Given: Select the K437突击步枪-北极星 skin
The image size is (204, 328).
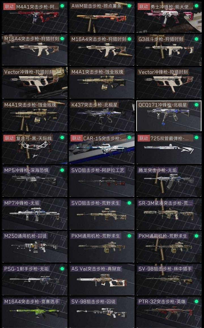Looking at the screenshot, I should tap(102, 116).
